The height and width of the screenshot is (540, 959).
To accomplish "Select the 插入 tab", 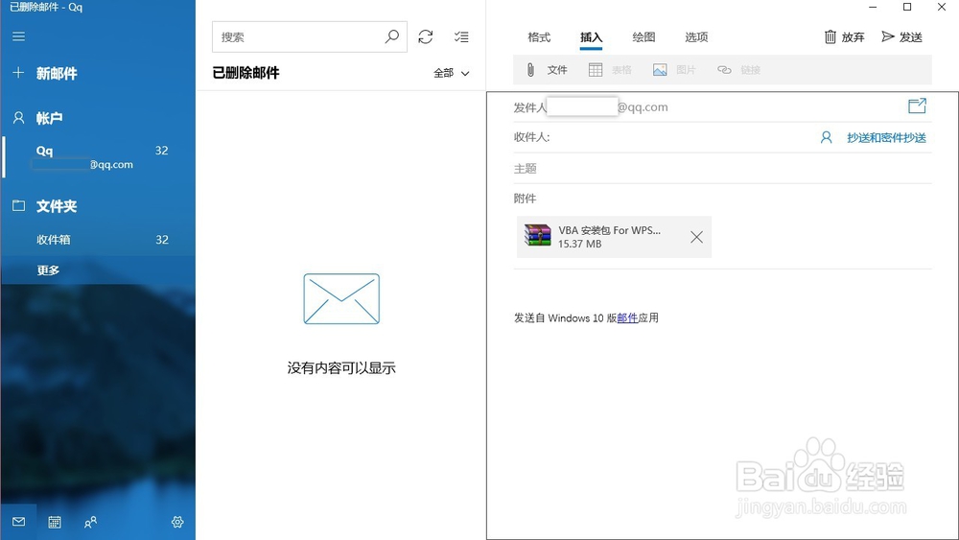I will [x=592, y=37].
